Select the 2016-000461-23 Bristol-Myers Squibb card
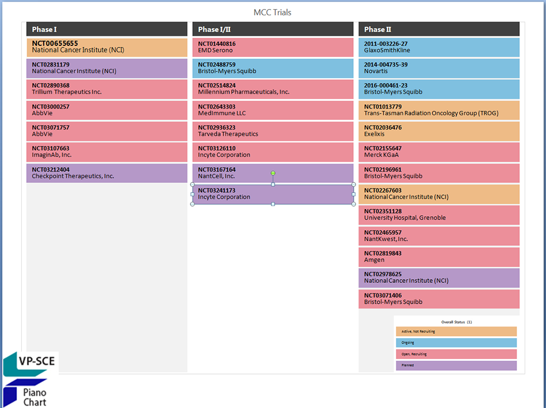Screen dimensions: 546x408 (x=439, y=89)
